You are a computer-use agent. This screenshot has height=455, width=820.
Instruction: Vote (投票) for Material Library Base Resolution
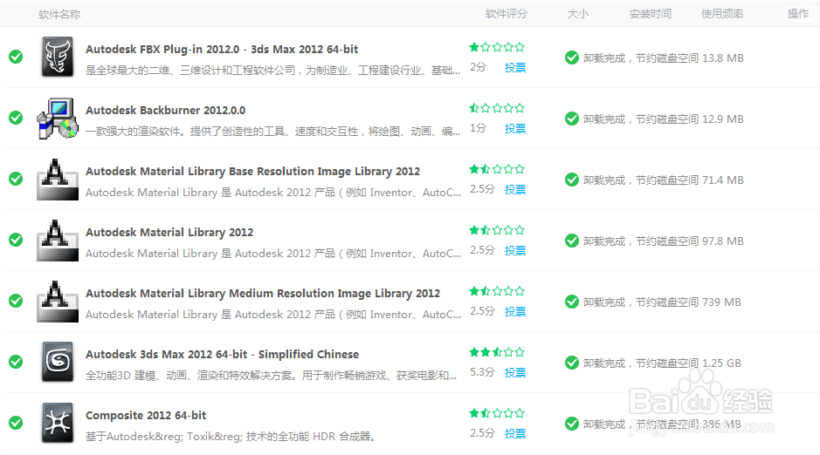point(515,189)
